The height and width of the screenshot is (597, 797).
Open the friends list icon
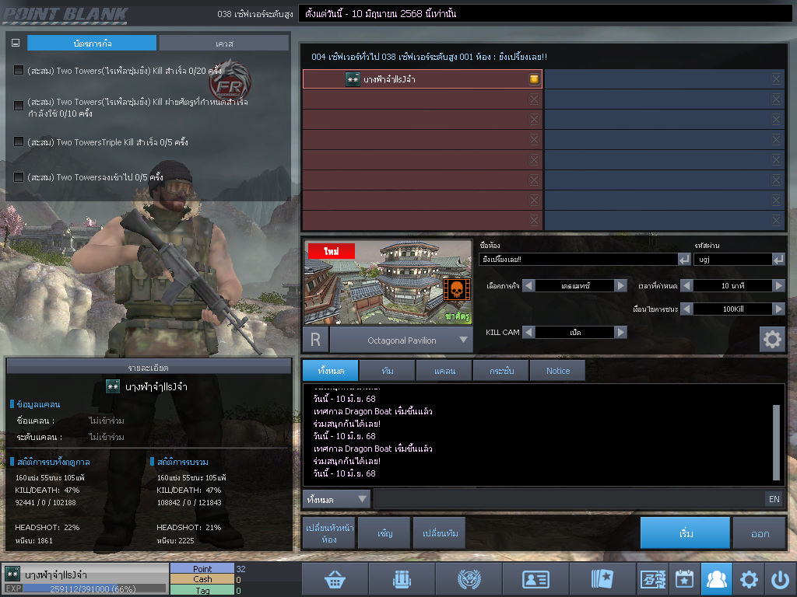pos(717,578)
